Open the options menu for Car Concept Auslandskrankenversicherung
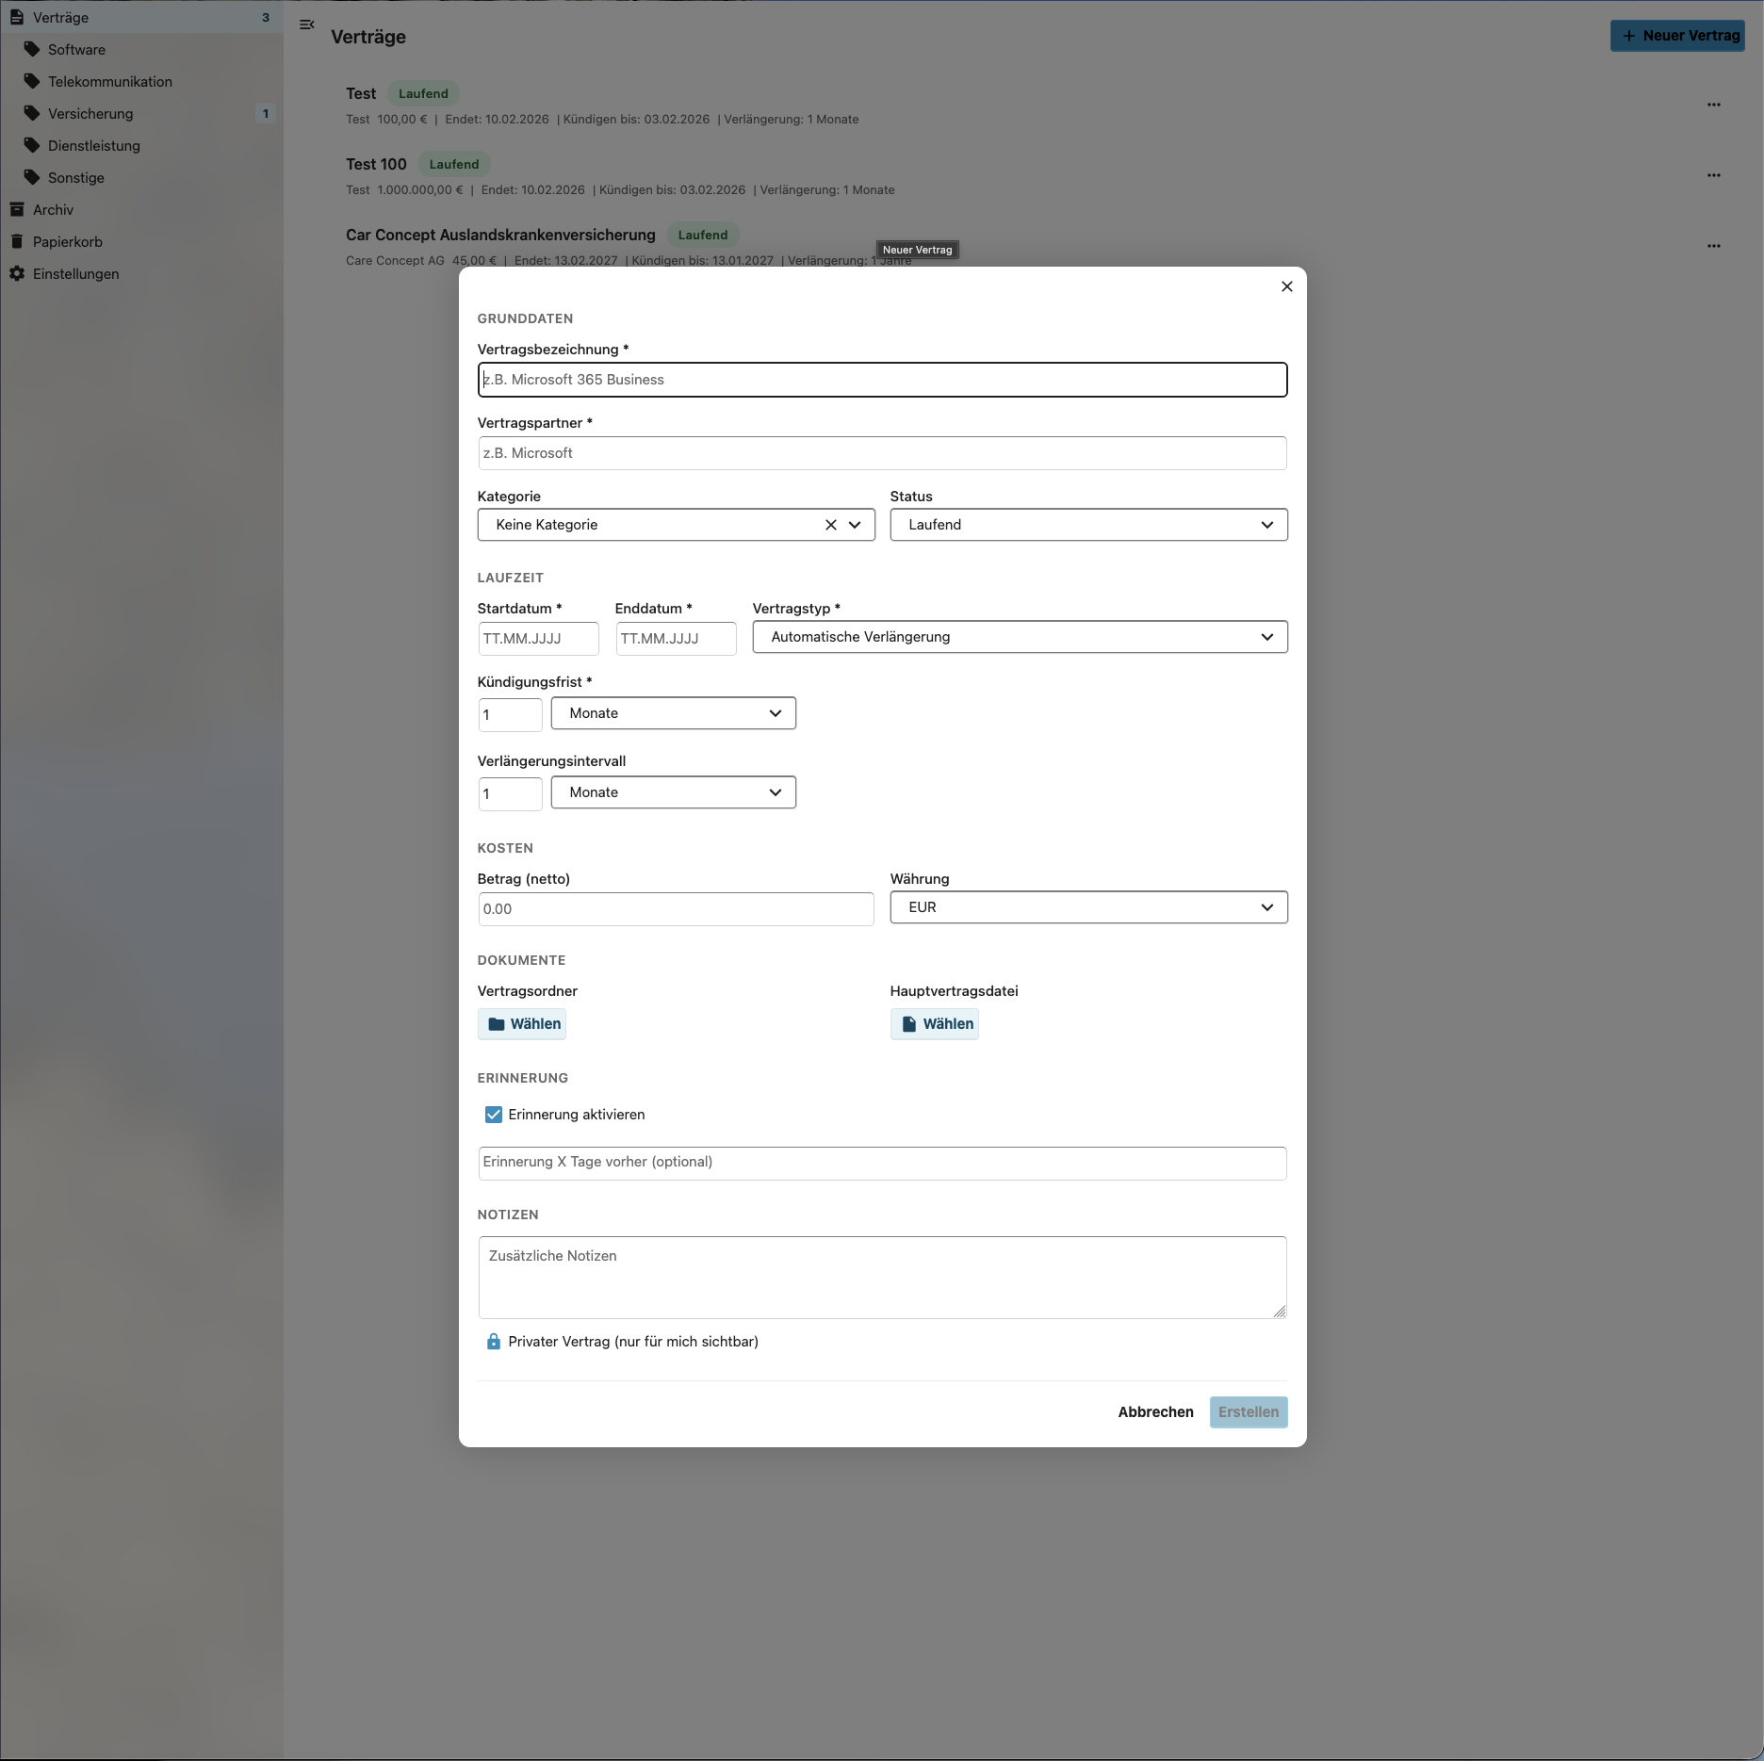This screenshot has width=1764, height=1761. (x=1714, y=246)
